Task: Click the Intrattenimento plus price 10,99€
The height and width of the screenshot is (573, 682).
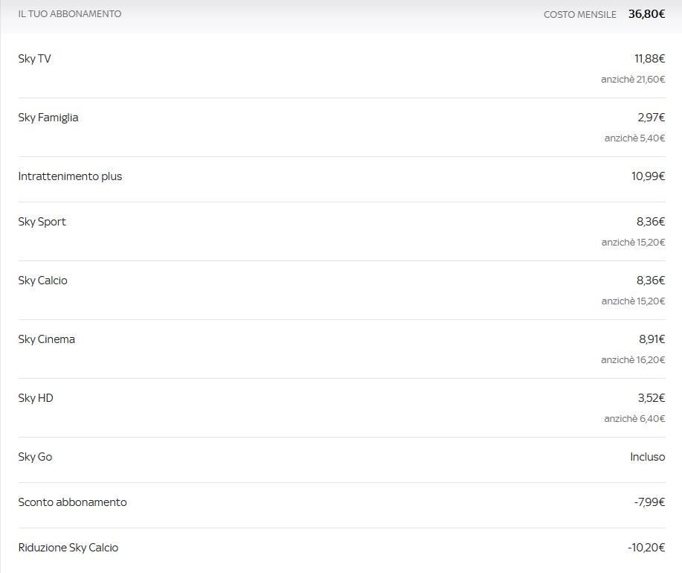Action: (648, 176)
